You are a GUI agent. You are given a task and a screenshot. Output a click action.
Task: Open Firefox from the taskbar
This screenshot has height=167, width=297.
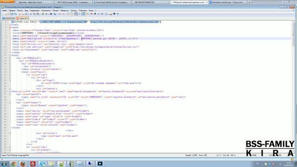(x=23, y=164)
